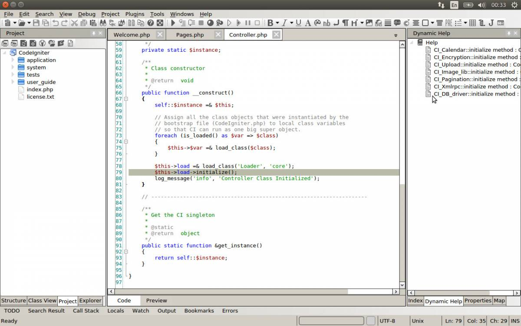The height and width of the screenshot is (326, 521).
Task: Open the Class View panel tab
Action: click(x=42, y=300)
